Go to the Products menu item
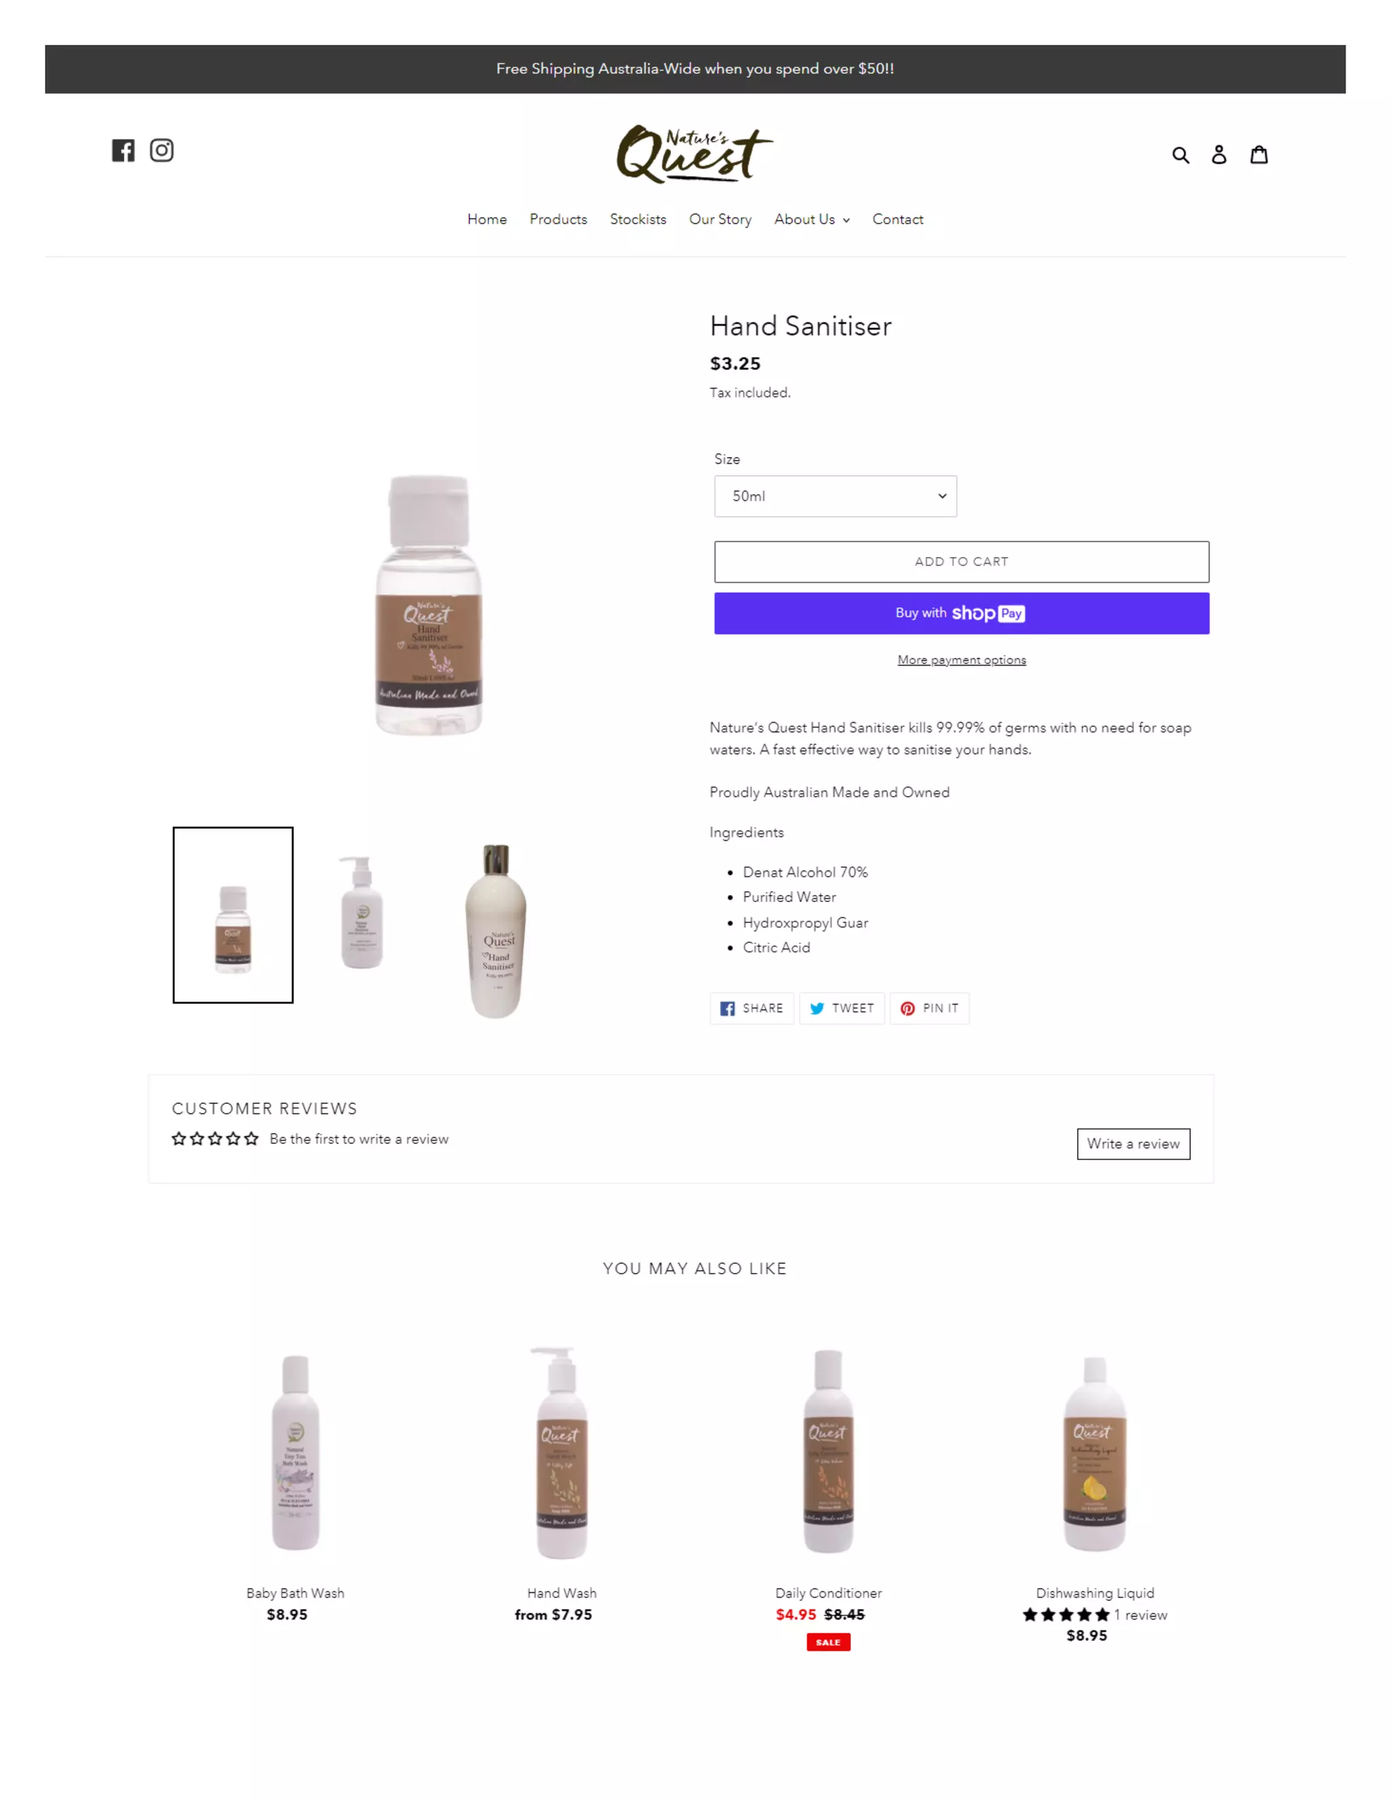Viewport: 1391px width, 1800px height. coord(558,219)
